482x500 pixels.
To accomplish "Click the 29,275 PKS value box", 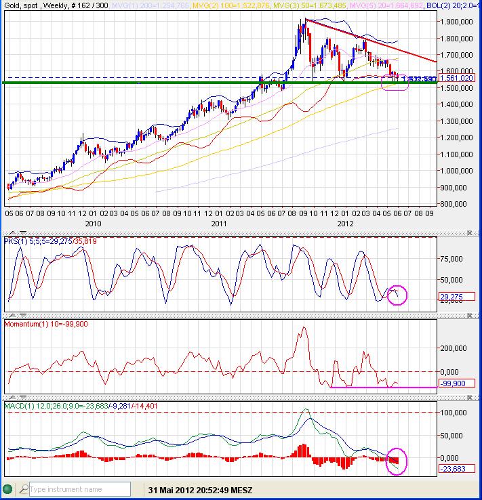I will (457, 297).
